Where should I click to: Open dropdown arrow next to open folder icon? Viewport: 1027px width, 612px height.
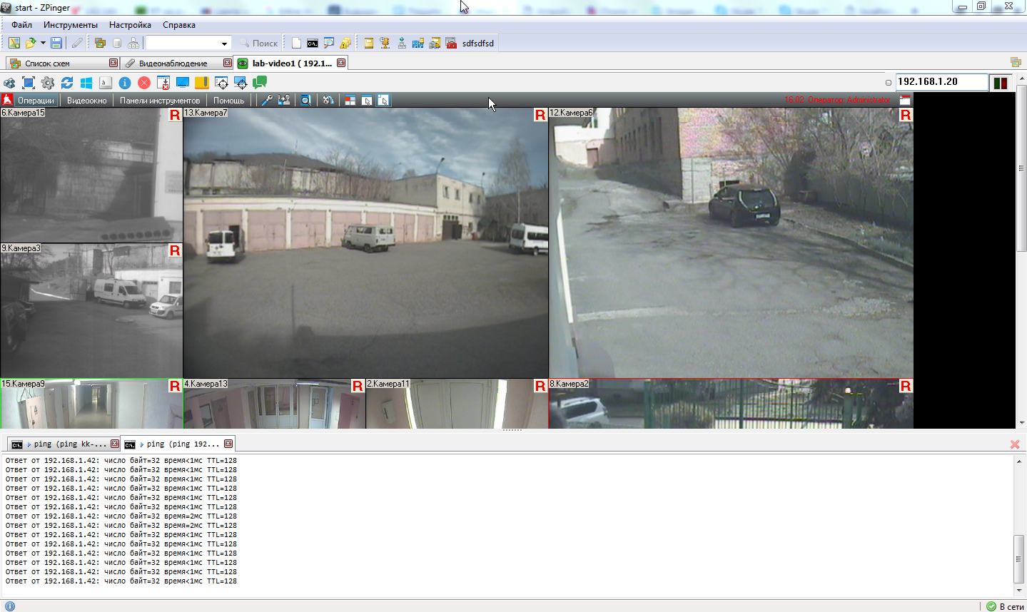click(43, 43)
